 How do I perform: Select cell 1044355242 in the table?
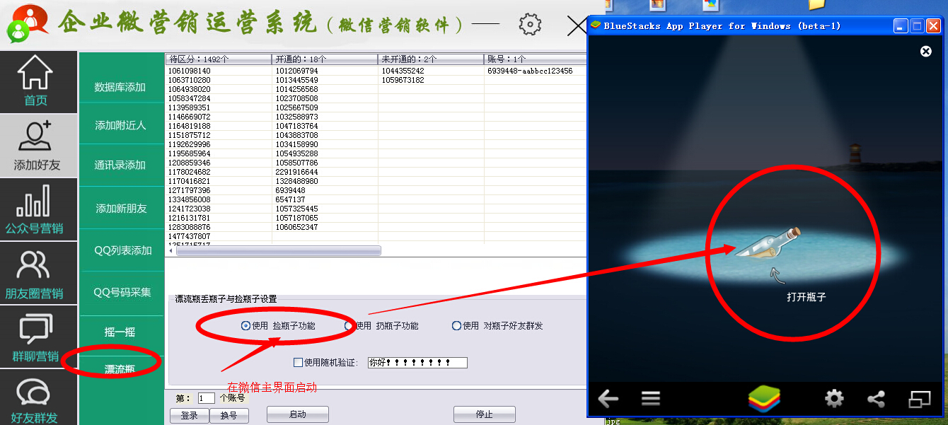[x=403, y=71]
